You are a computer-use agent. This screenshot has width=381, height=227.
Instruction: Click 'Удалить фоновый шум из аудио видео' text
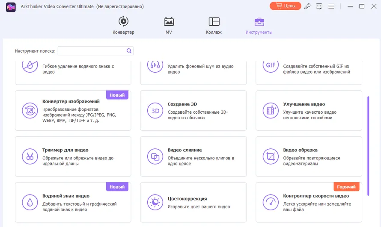tap(200, 69)
